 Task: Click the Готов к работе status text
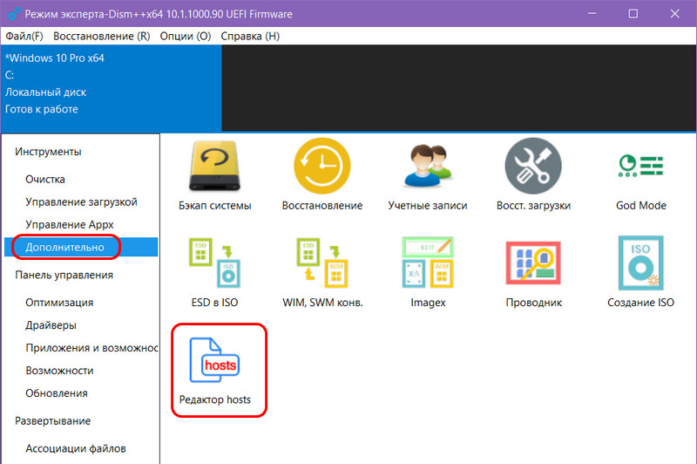[41, 109]
